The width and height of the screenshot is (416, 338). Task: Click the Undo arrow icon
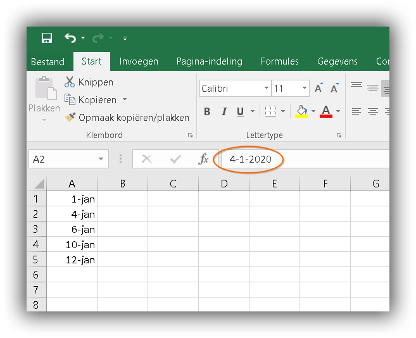pyautogui.click(x=70, y=38)
